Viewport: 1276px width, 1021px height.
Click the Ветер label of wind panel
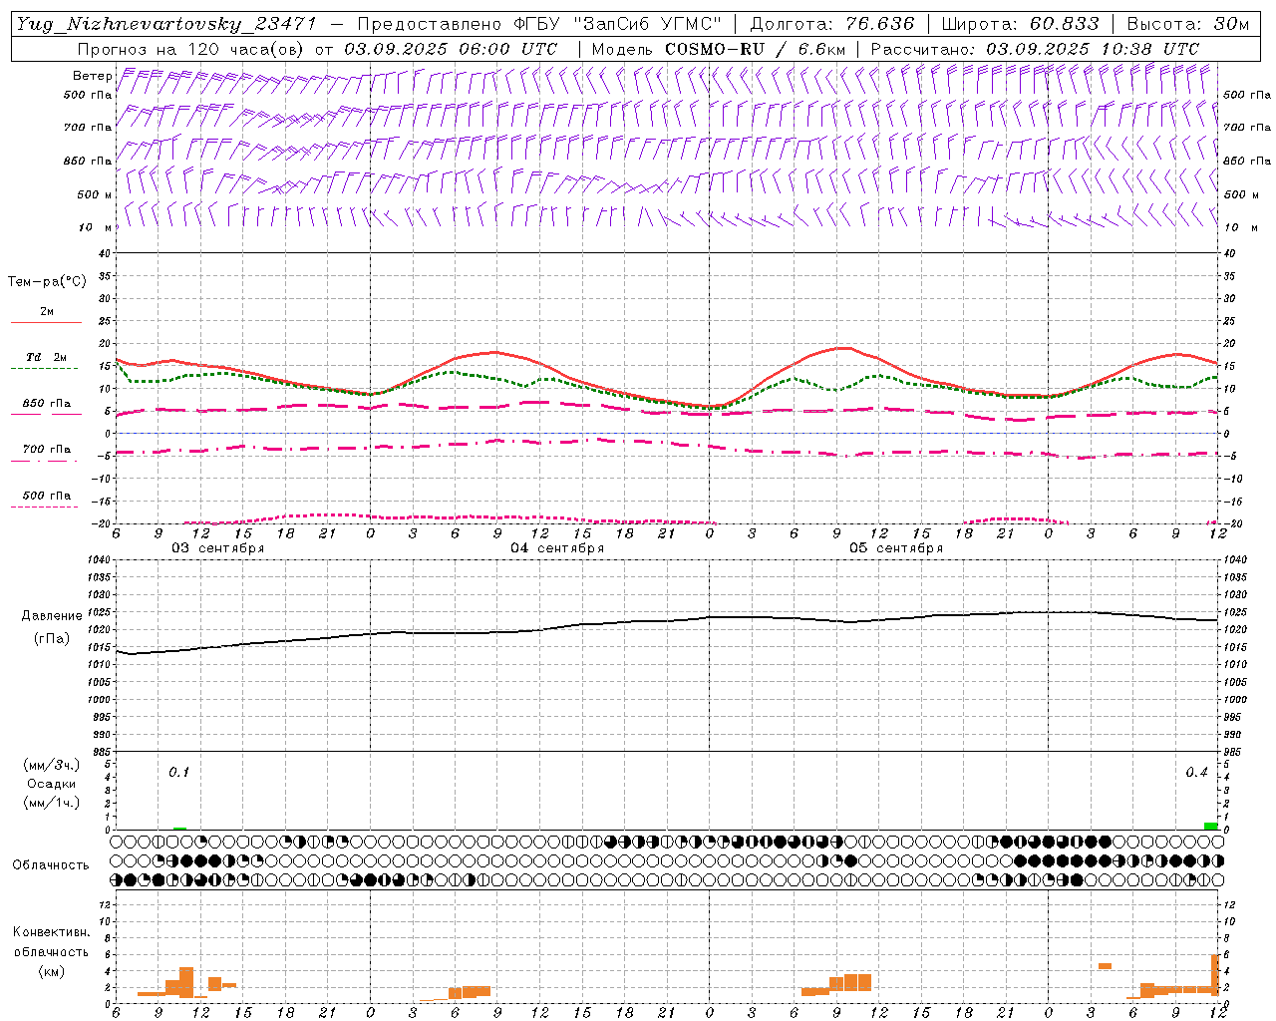pos(92,76)
